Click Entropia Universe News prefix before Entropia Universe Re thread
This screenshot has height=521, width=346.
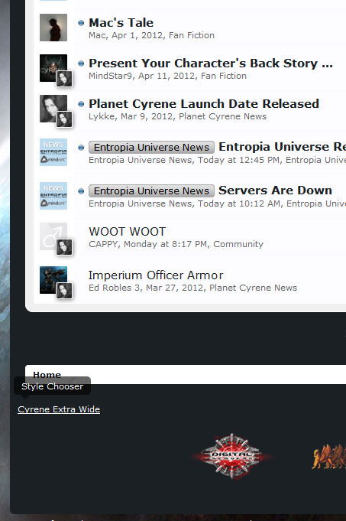click(151, 147)
